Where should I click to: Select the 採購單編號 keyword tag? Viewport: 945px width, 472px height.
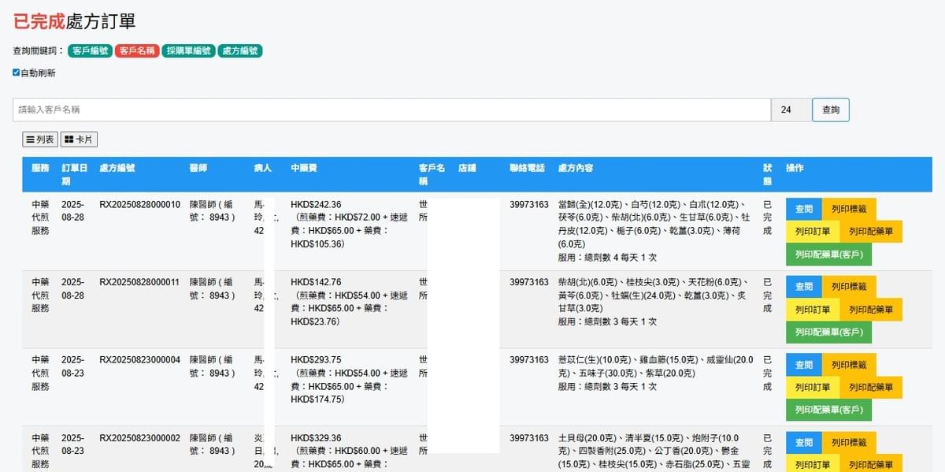tap(189, 50)
